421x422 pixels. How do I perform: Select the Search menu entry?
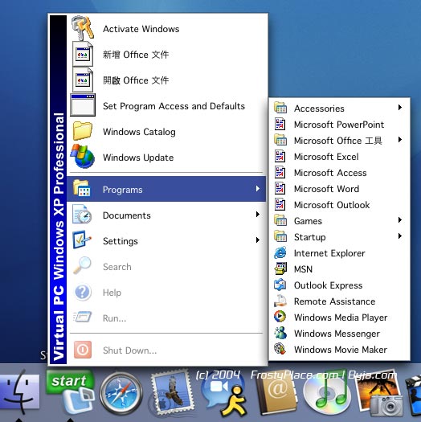tap(166, 266)
